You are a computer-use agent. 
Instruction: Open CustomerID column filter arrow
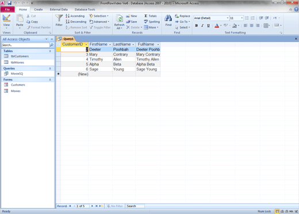pyautogui.click(x=86, y=44)
